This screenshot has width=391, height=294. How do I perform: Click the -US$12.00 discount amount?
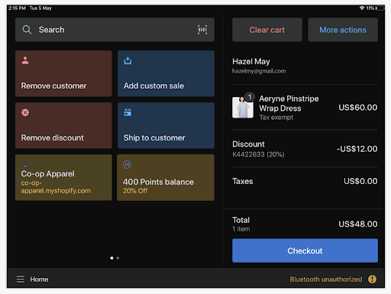point(357,149)
